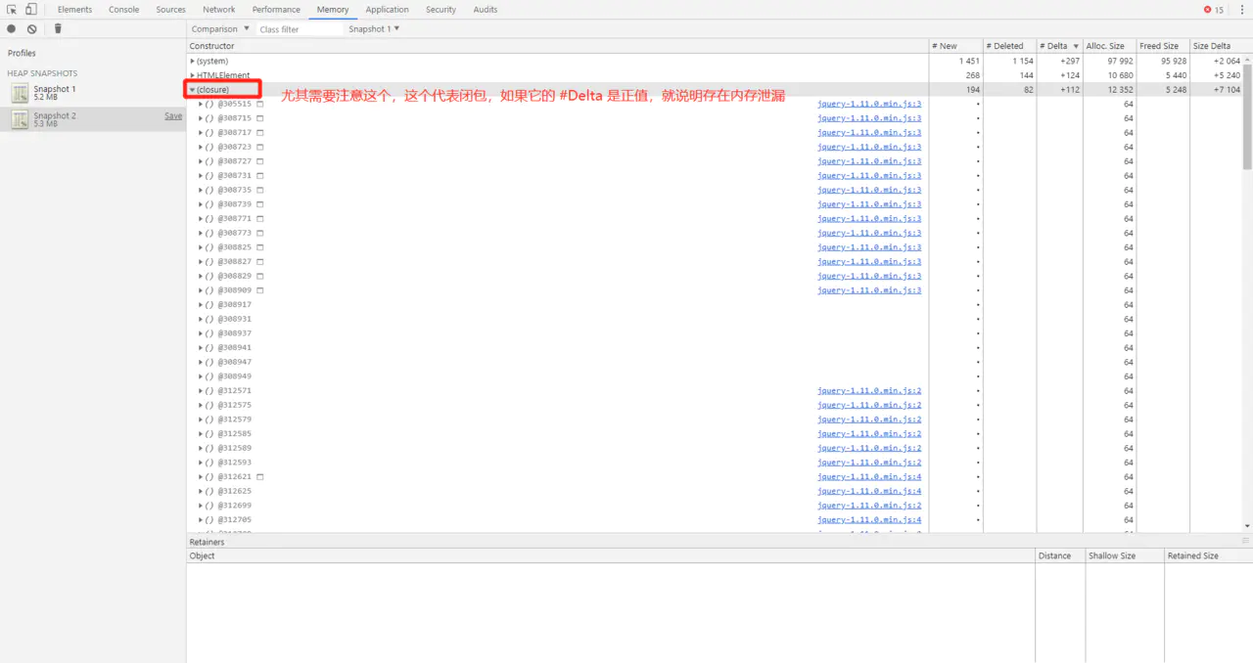The width and height of the screenshot is (1253, 663).
Task: Click the window icon beside @308825
Action: (x=260, y=247)
